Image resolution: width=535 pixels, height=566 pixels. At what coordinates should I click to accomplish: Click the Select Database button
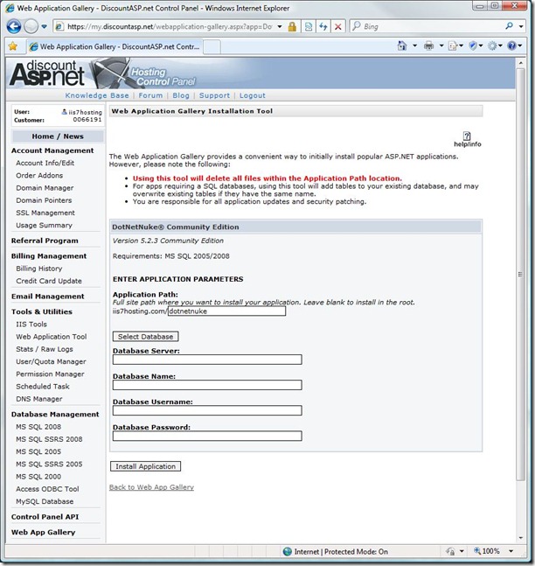[145, 337]
